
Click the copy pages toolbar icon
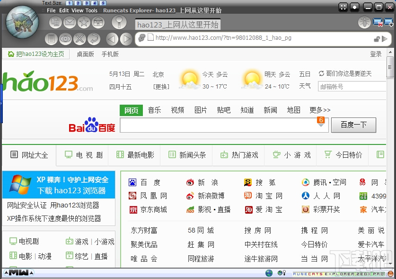(x=55, y=23)
